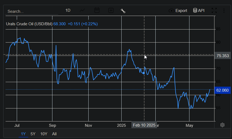Click the Export text label

(x=181, y=11)
